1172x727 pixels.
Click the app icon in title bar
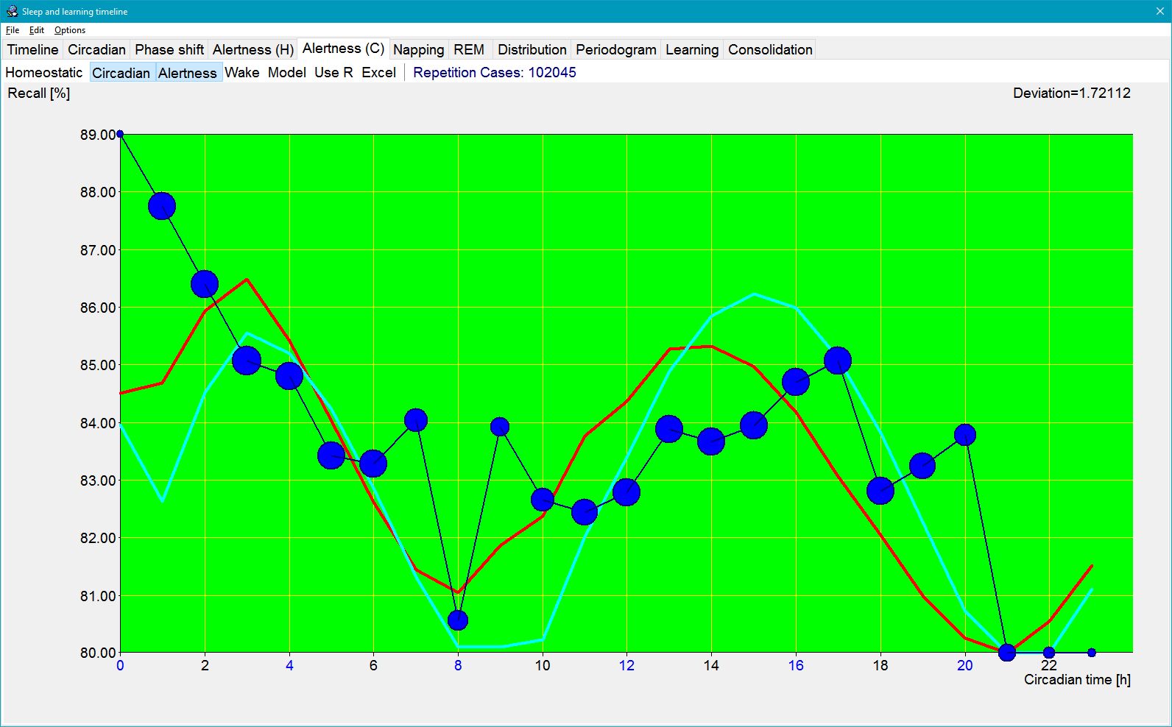[12, 11]
